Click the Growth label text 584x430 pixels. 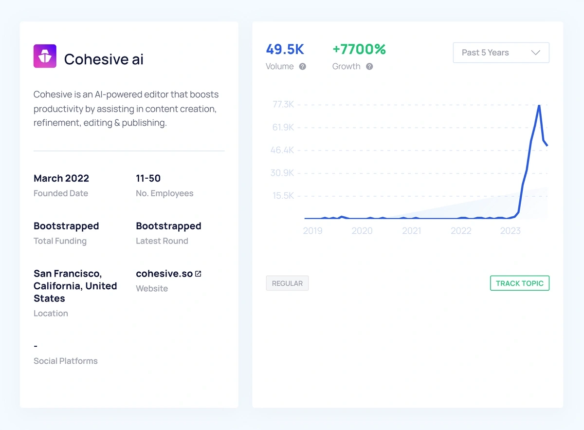[347, 67]
